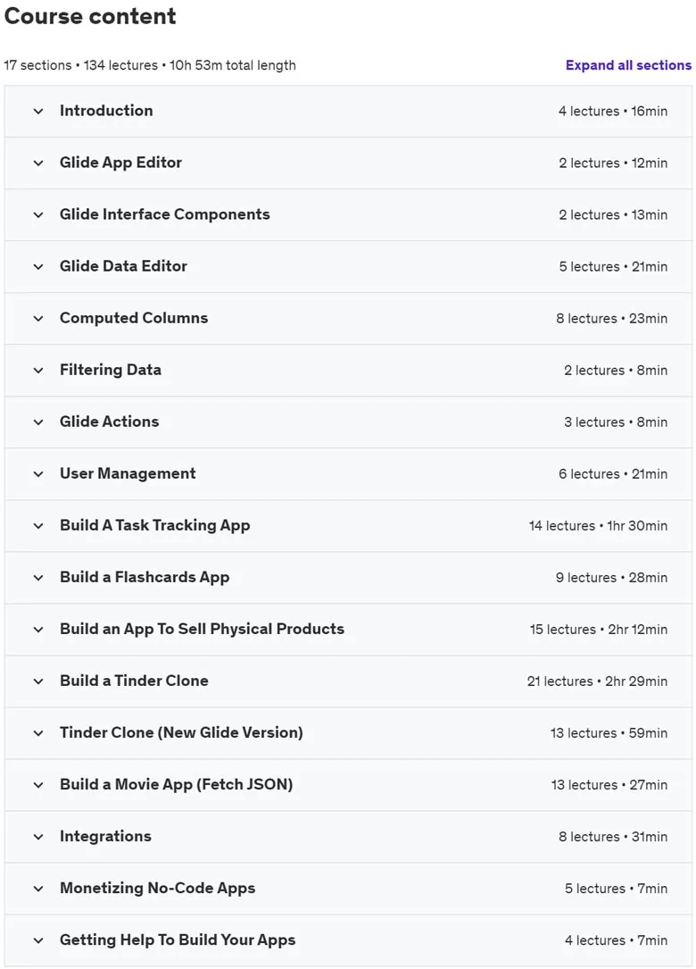Click '4 lectures • 7min' in Getting Help row

[616, 940]
